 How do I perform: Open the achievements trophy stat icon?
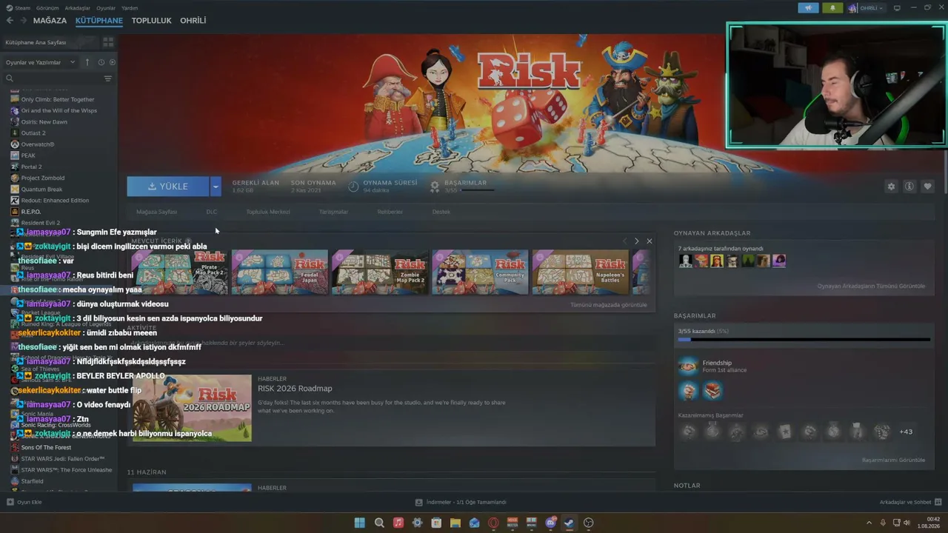(x=435, y=187)
